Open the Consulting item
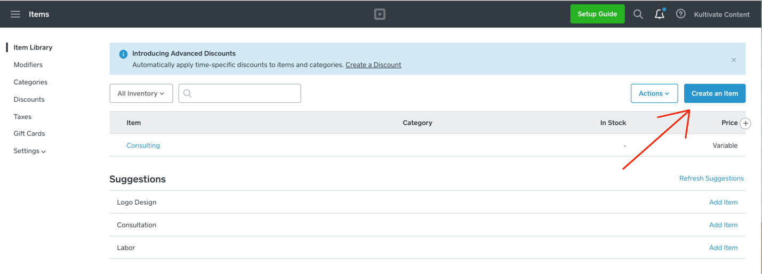The height and width of the screenshot is (274, 762). pos(143,146)
